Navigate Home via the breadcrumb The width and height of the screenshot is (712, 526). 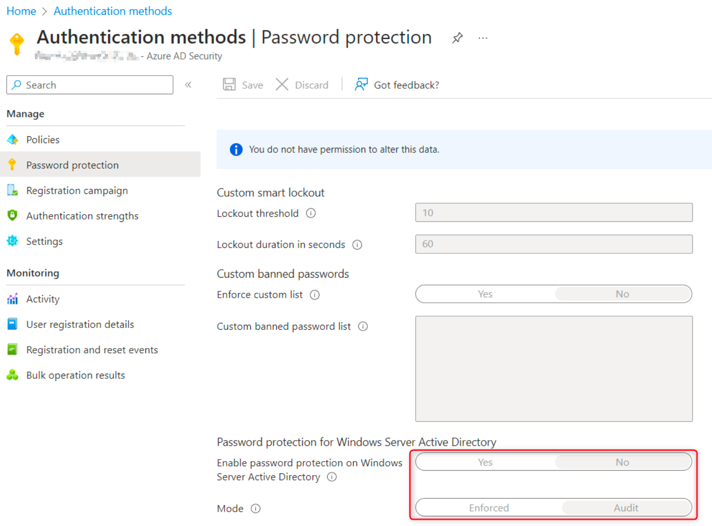coord(21,11)
